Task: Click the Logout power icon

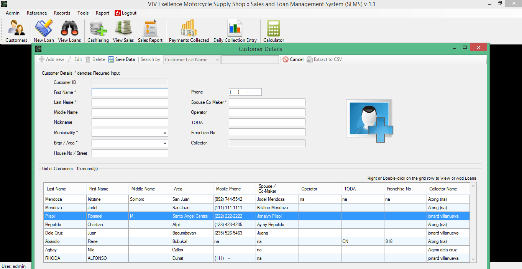Action: pyautogui.click(x=118, y=13)
